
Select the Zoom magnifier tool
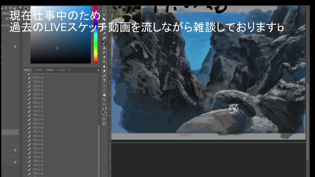click(x=104, y=99)
